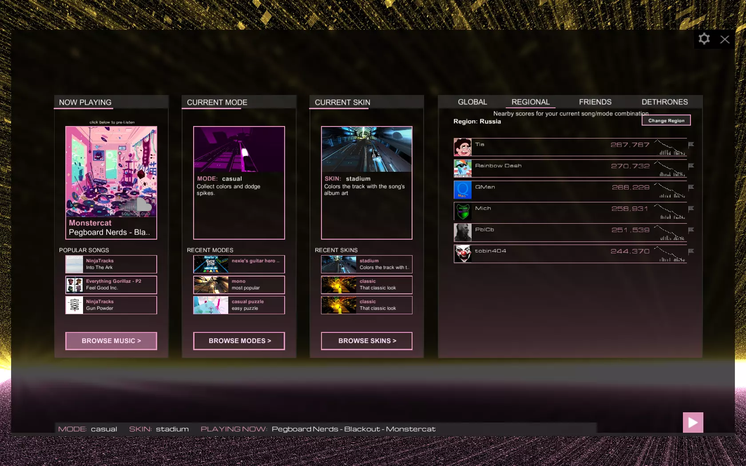
Task: Open QMan's player avatar
Action: click(463, 190)
